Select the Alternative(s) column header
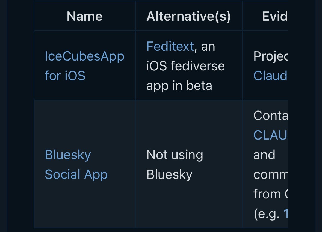This screenshot has height=232, width=322. 188,16
